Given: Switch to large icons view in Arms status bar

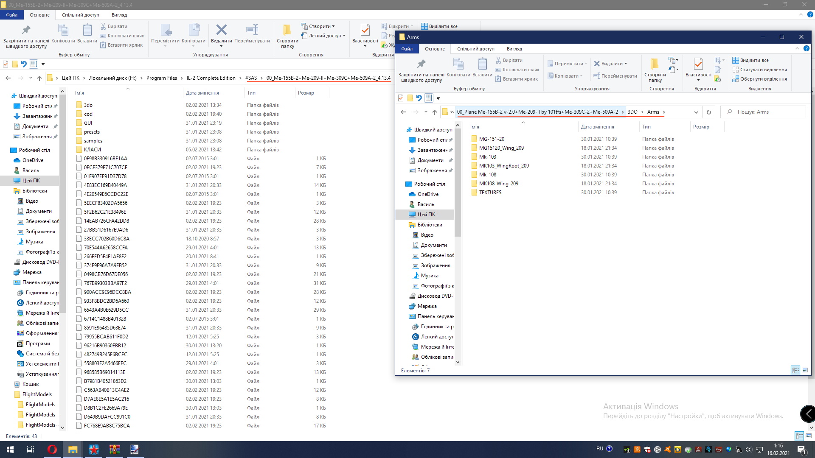Looking at the screenshot, I should (x=805, y=370).
